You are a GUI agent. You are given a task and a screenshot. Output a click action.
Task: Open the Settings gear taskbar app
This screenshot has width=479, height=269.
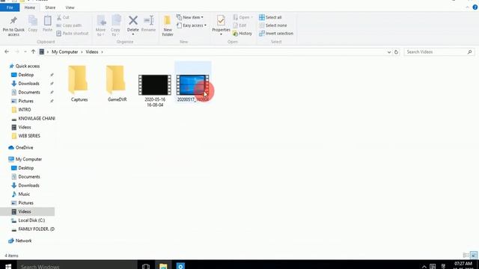[x=180, y=266]
